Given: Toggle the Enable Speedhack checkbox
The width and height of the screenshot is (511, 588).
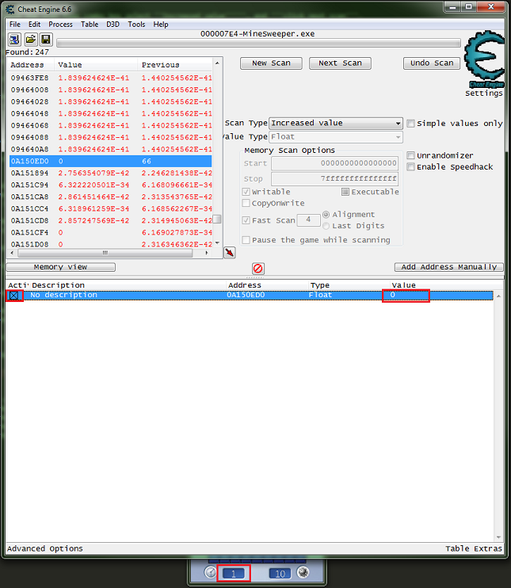Looking at the screenshot, I should coord(410,167).
